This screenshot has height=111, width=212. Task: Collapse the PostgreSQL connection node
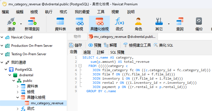tap(6, 70)
